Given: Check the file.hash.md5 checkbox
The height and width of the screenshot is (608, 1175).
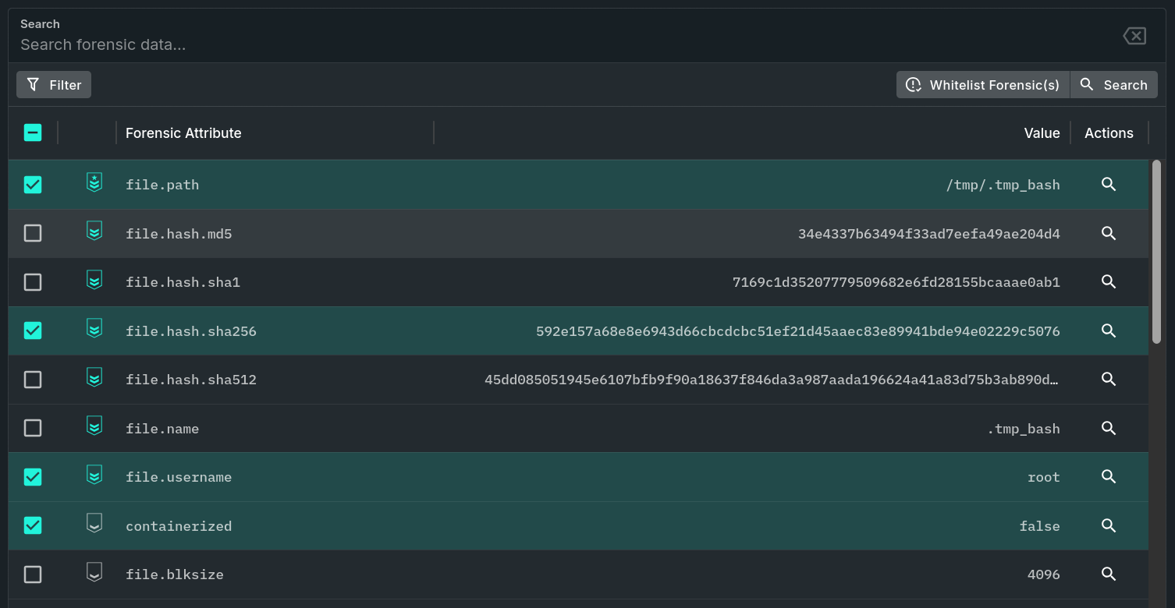Looking at the screenshot, I should coord(33,233).
